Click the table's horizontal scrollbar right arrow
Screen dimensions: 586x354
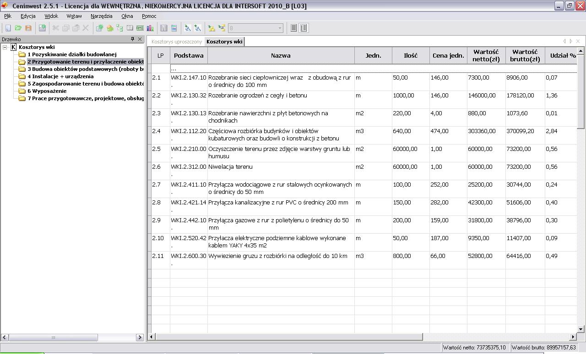point(573,337)
